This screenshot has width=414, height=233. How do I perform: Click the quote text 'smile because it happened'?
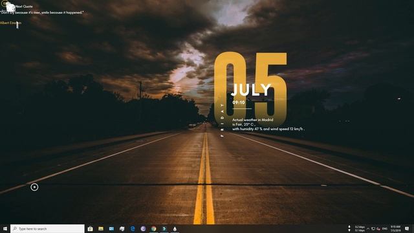(62, 12)
